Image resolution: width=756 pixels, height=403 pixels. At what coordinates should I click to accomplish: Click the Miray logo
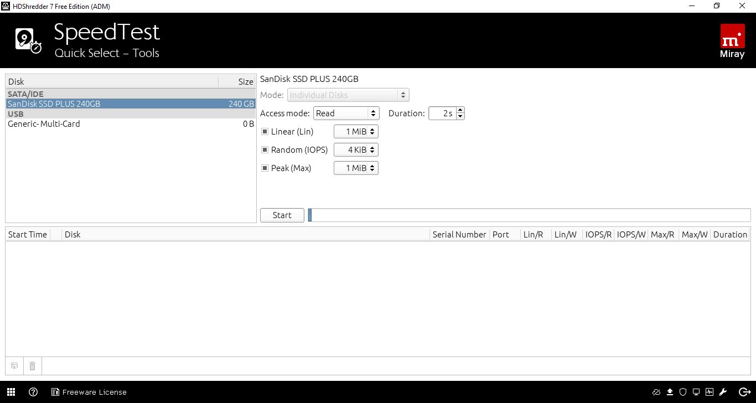pos(732,42)
